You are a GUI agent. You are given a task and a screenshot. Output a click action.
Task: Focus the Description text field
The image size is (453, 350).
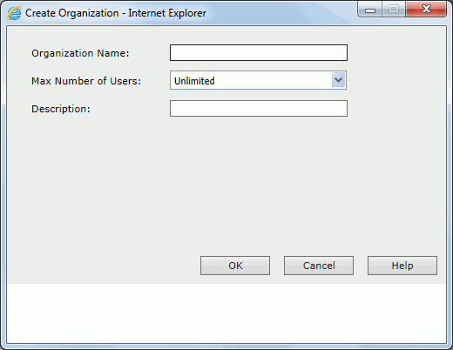[x=259, y=109]
